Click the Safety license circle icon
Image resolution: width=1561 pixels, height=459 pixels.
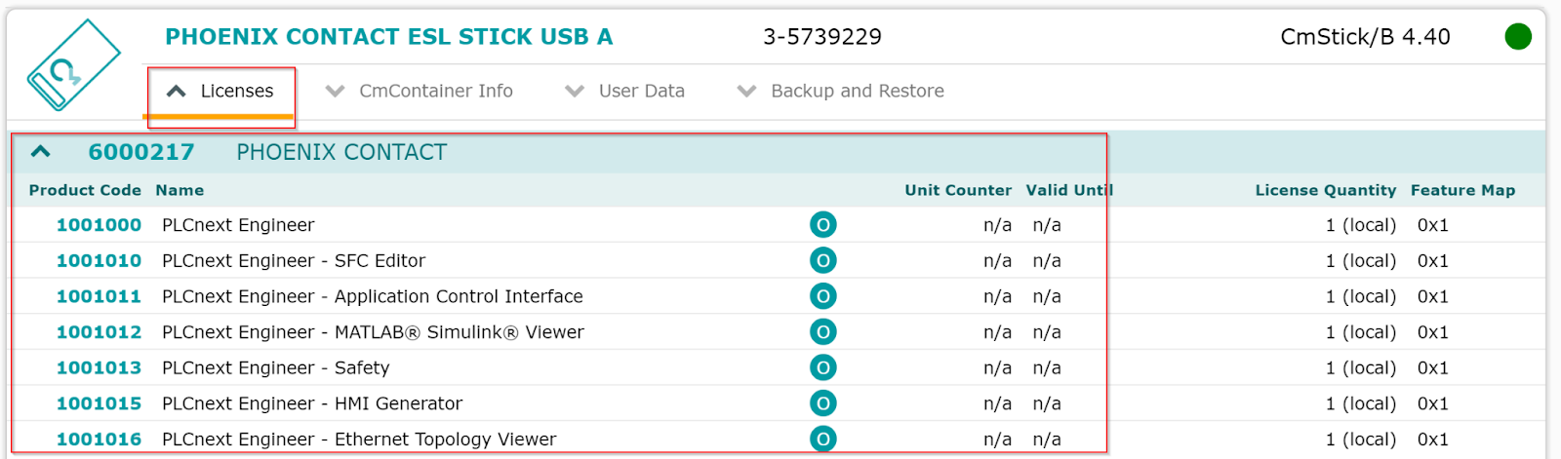pyautogui.click(x=823, y=368)
